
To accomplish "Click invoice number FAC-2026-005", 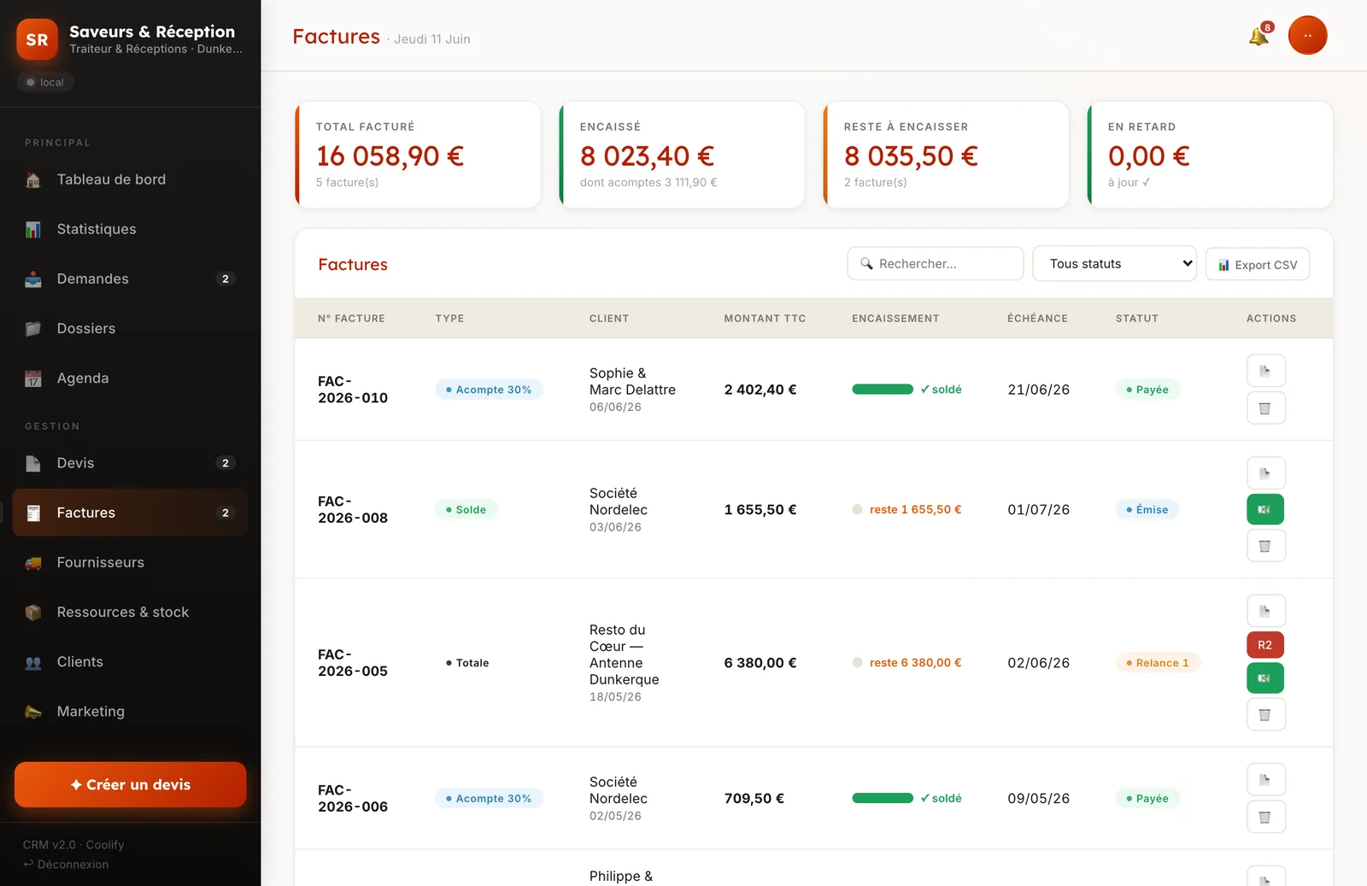I will 353,663.
